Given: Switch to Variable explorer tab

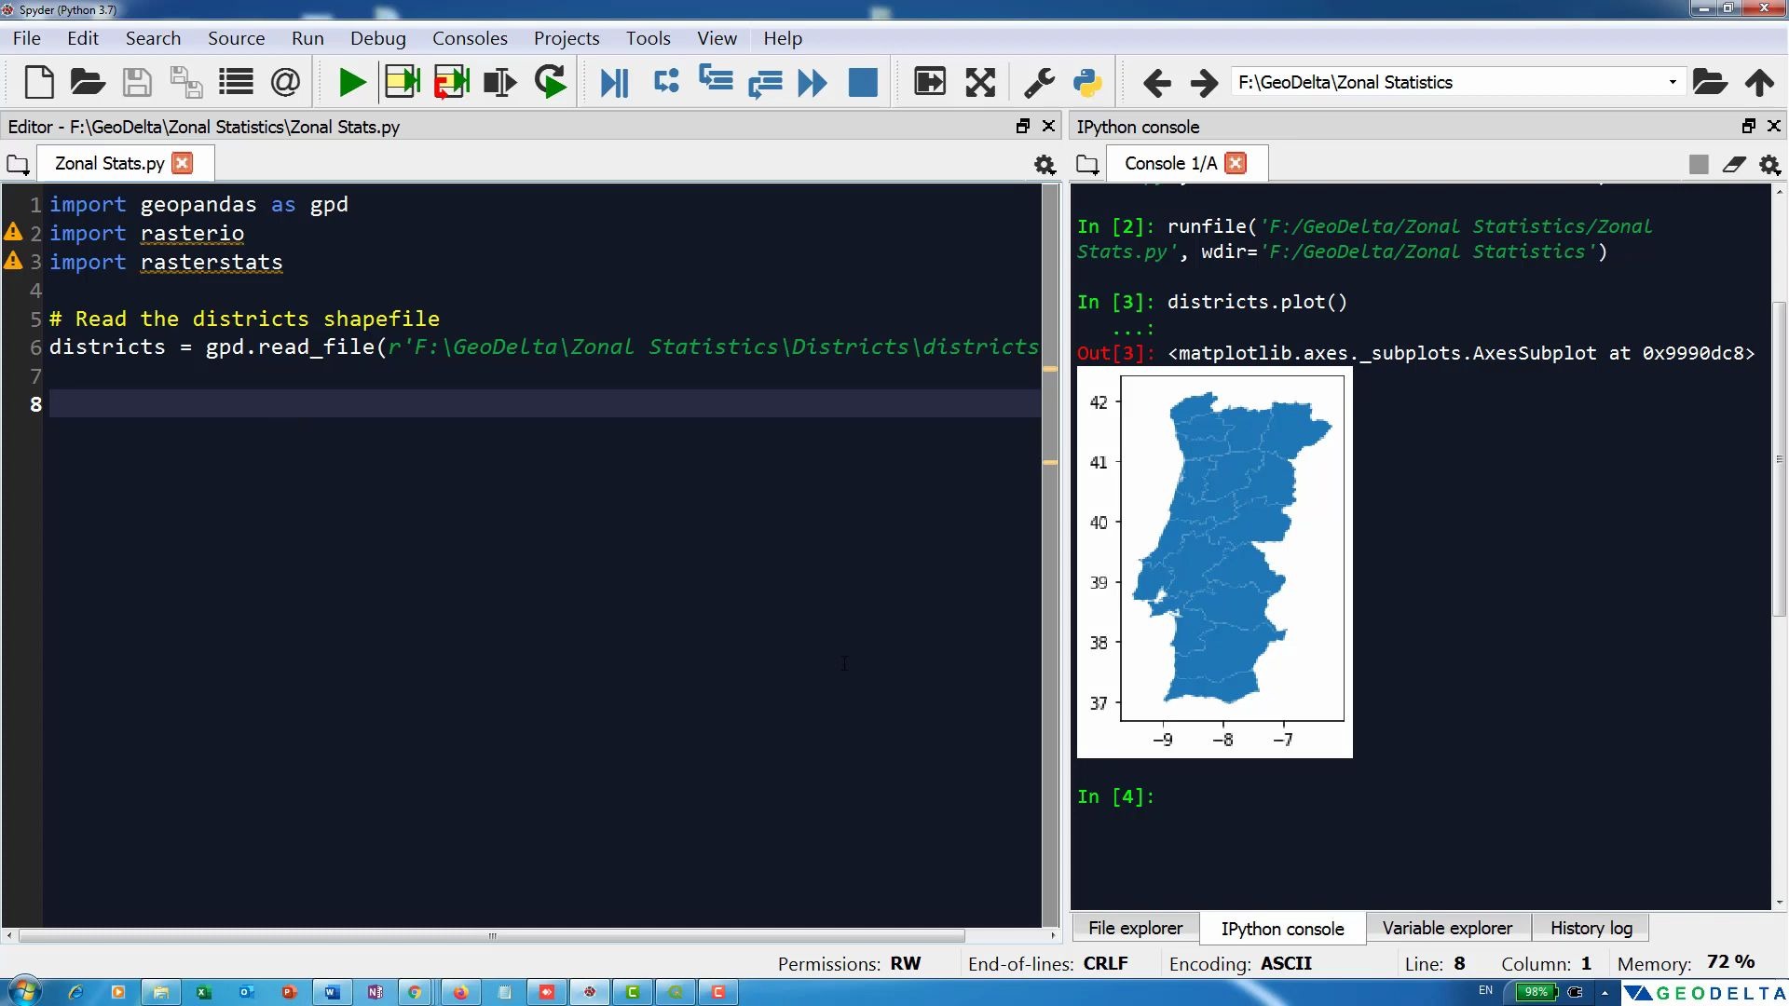Looking at the screenshot, I should [1447, 928].
